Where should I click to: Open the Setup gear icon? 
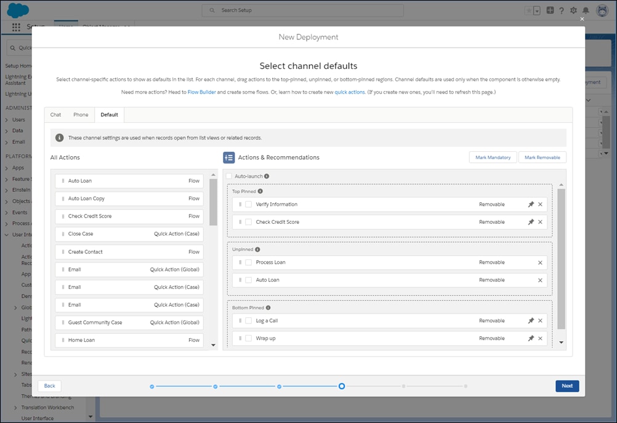tap(574, 10)
